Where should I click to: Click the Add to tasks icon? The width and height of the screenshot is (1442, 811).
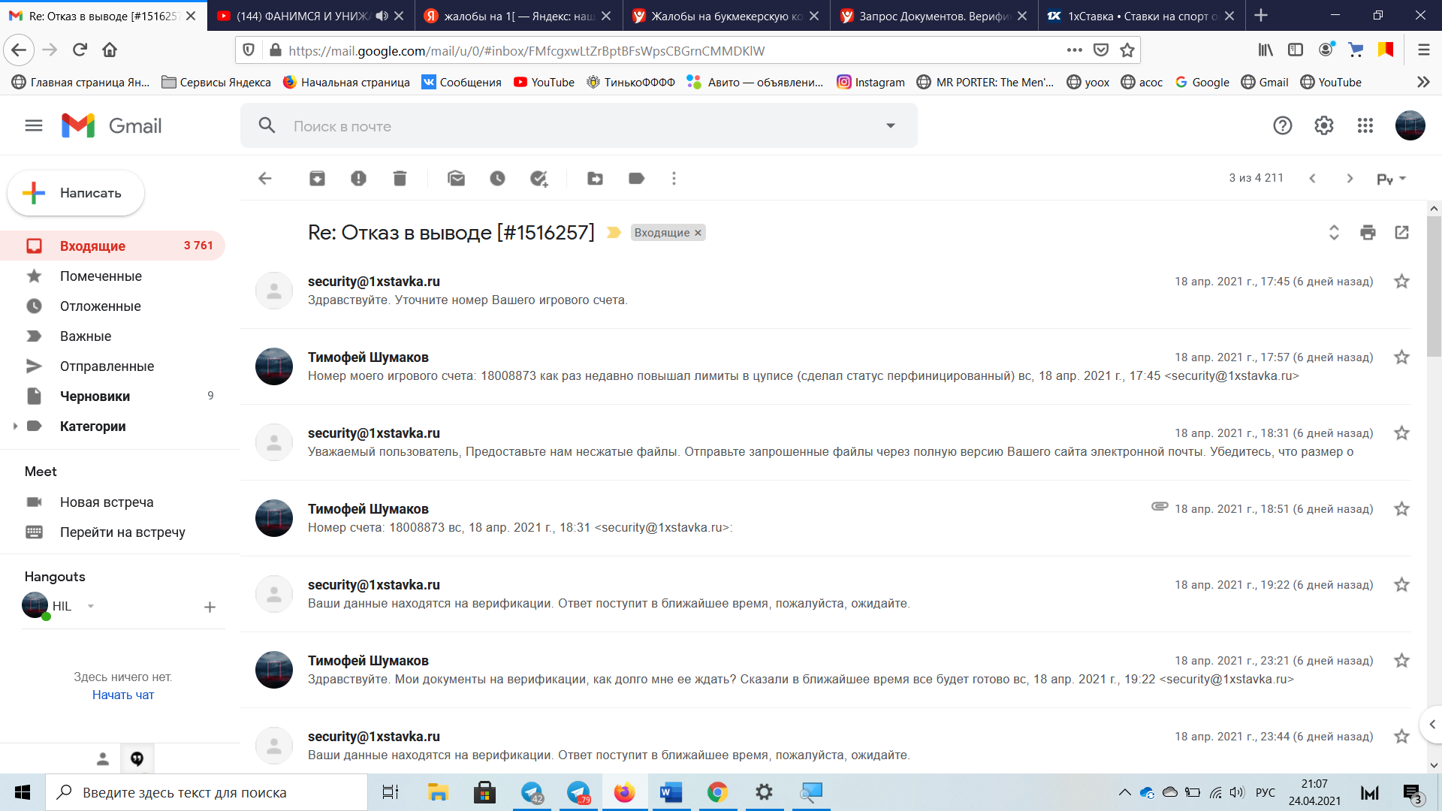(538, 179)
